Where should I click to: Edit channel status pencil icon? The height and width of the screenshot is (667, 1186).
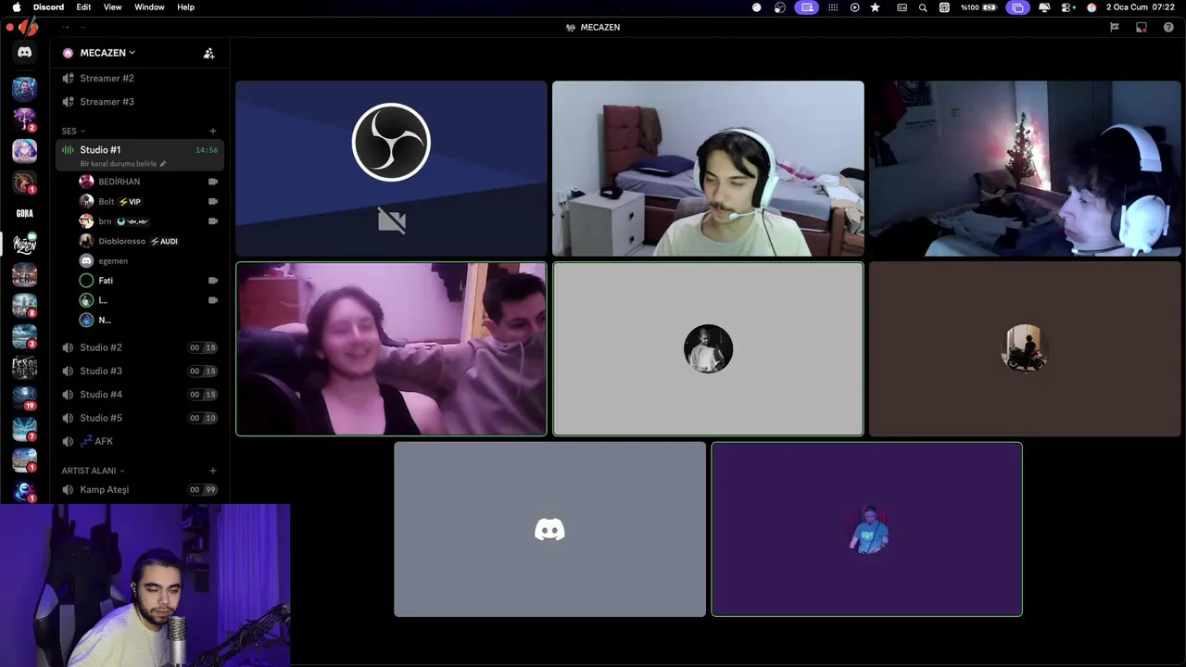click(x=163, y=164)
